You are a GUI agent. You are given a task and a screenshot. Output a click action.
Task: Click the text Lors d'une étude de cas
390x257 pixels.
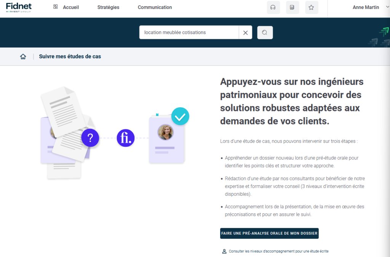pyautogui.click(x=289, y=141)
